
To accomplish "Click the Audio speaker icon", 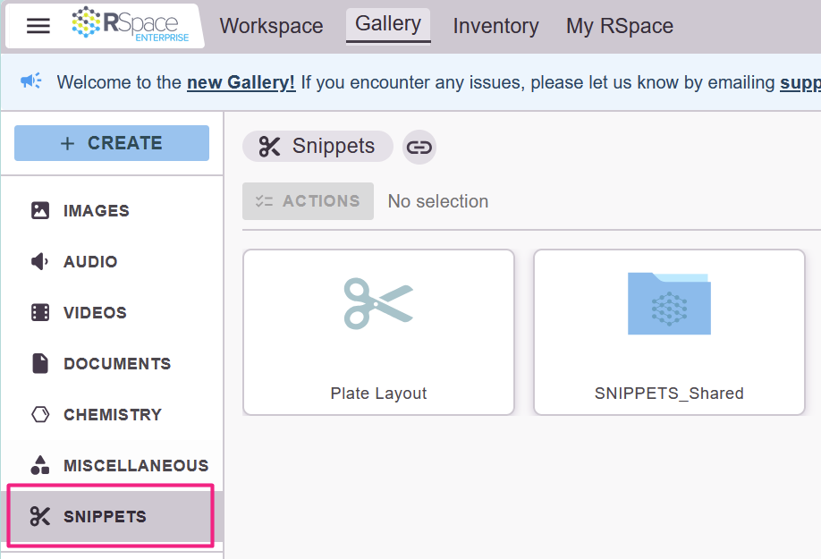I will (x=40, y=262).
